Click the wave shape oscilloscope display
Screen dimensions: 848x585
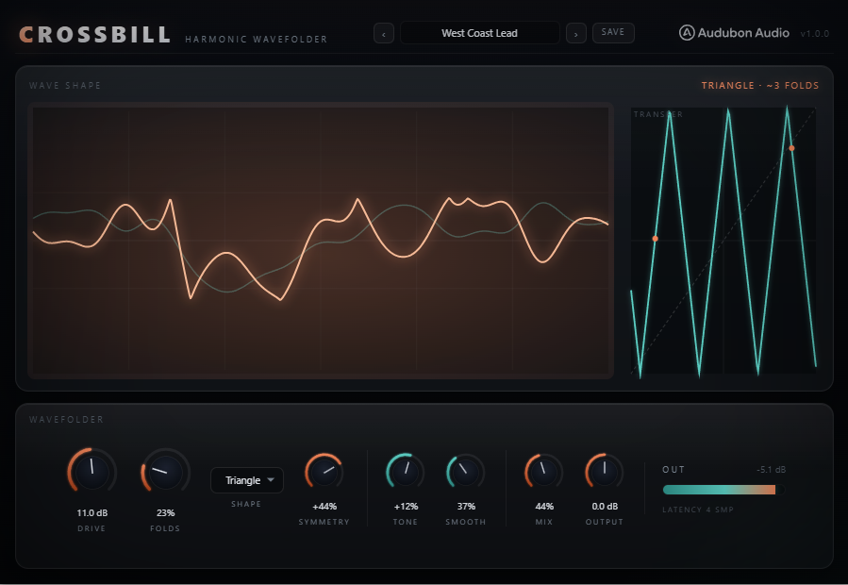(321, 241)
